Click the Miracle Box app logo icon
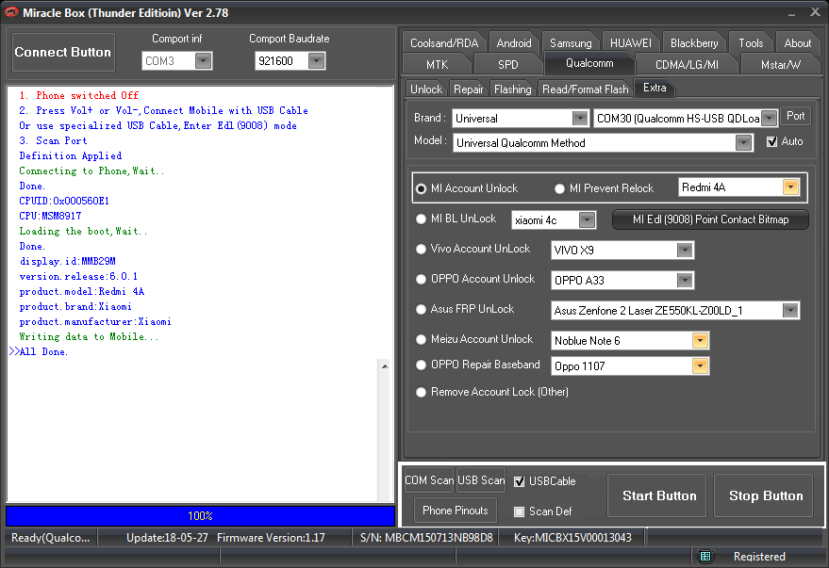The width and height of the screenshot is (829, 568). coord(10,12)
